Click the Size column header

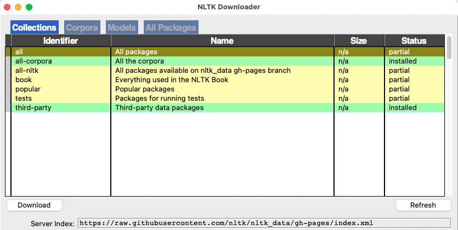coord(359,41)
